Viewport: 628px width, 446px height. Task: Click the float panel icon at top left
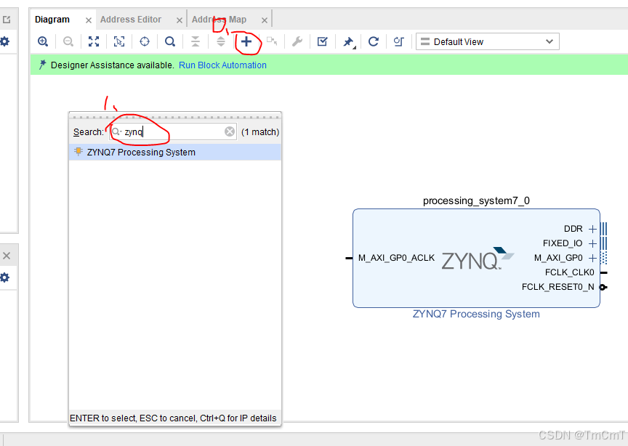(x=7, y=19)
